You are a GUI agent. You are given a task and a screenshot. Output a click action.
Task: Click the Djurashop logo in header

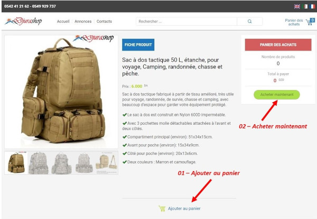coord(23,21)
